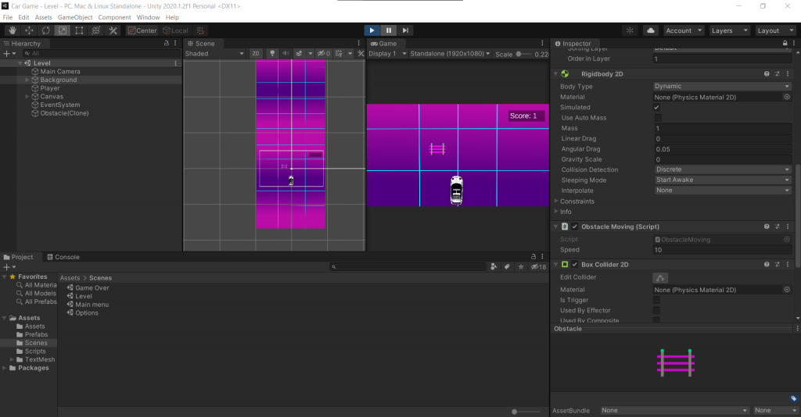Click the Step forward button
Screen dimensions: 801x417
coord(405,30)
